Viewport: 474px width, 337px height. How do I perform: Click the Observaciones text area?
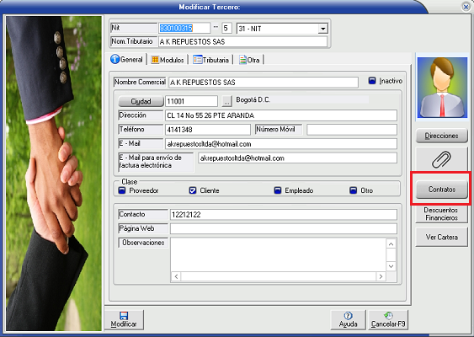pos(278,254)
